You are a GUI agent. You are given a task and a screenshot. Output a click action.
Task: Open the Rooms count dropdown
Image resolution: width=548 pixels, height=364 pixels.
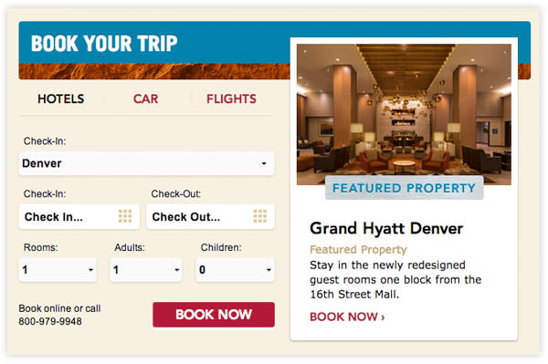(58, 270)
